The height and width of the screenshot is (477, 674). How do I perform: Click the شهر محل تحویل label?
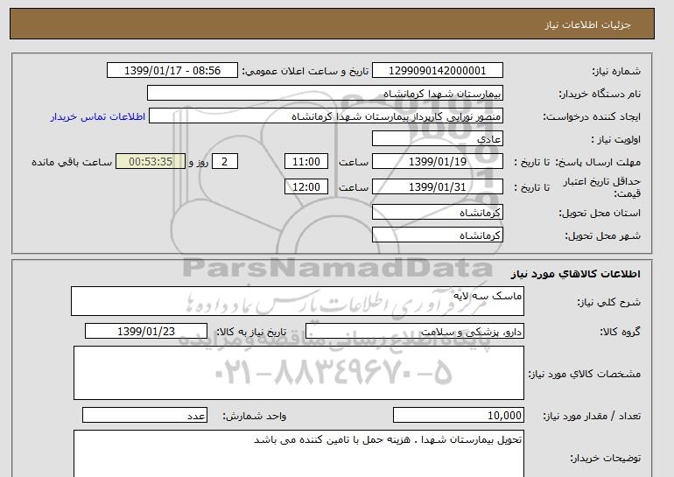point(602,235)
